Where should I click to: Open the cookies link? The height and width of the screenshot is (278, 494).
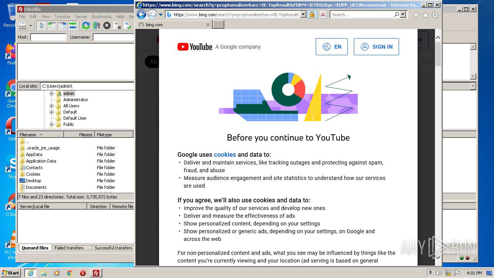(225, 154)
